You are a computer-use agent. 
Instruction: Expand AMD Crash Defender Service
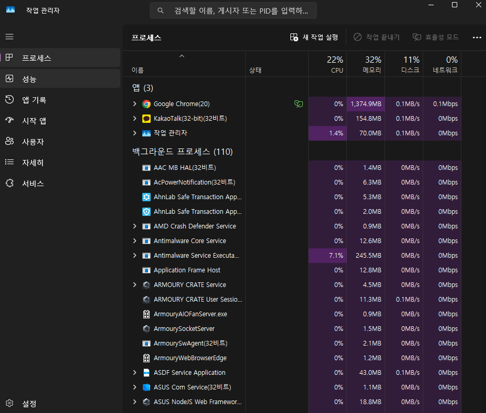tap(134, 226)
